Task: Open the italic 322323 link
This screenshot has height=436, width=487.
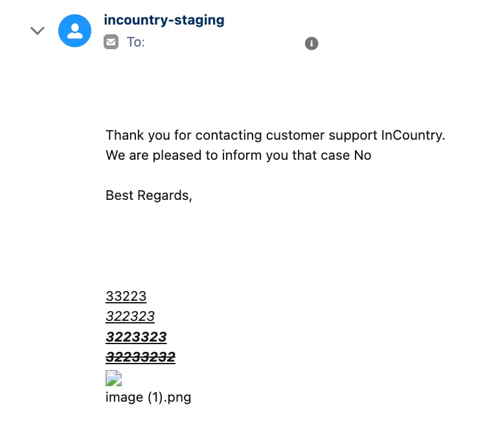Action: pyautogui.click(x=130, y=316)
